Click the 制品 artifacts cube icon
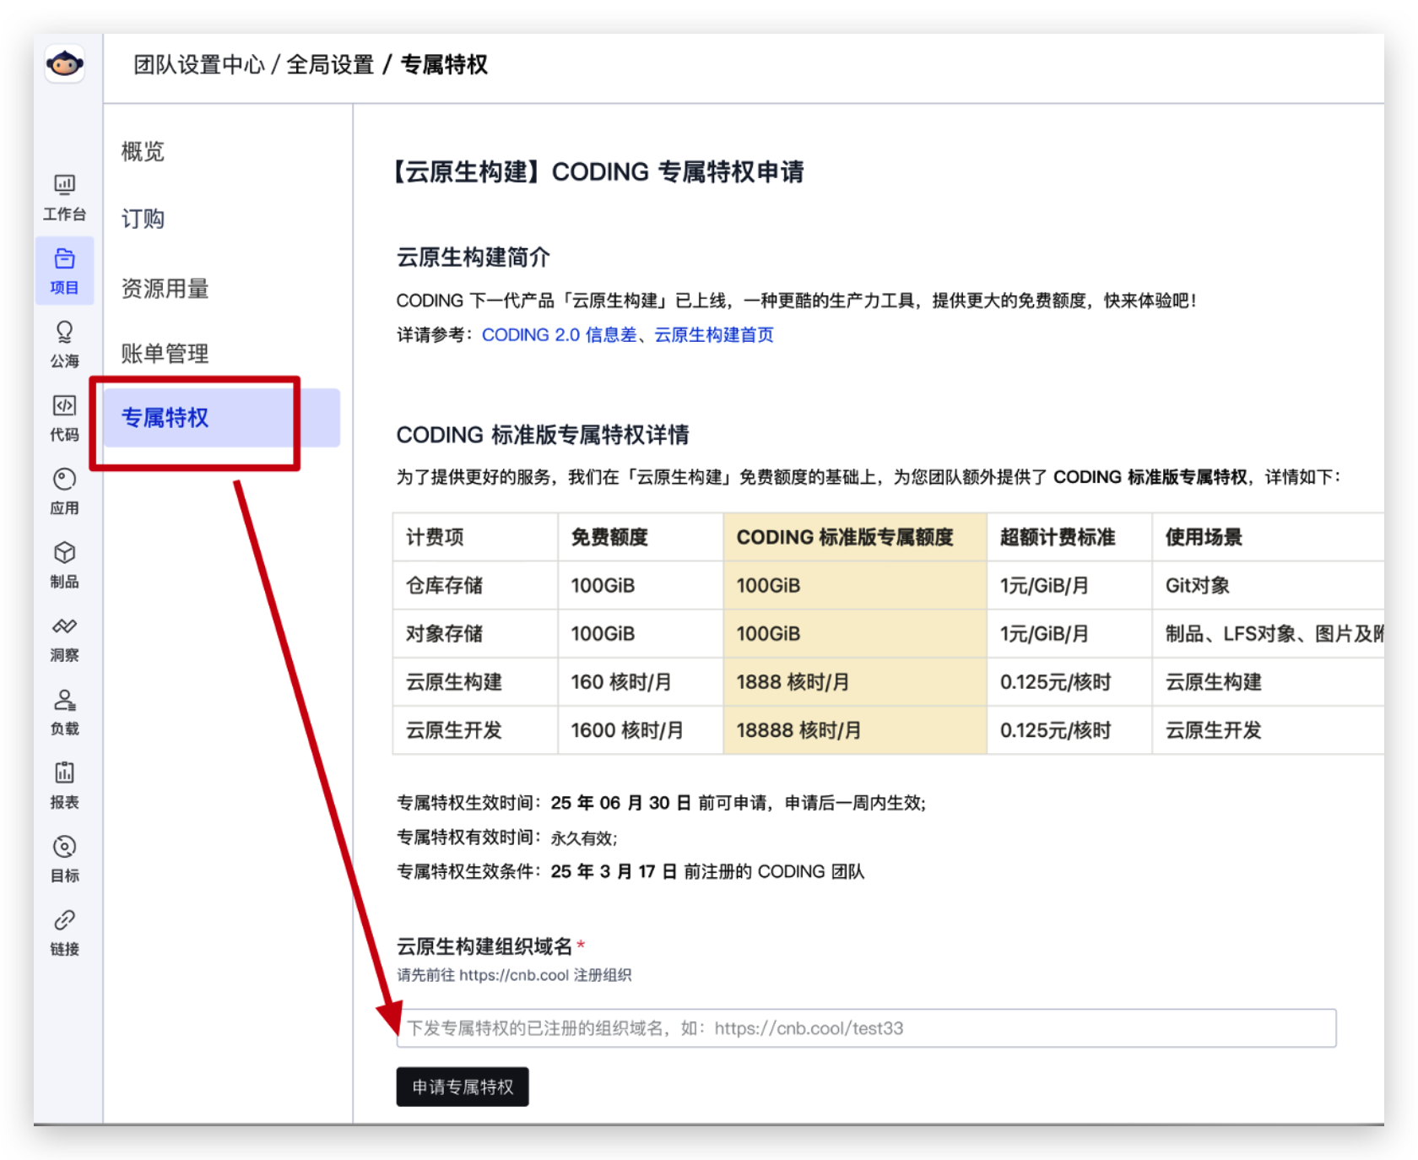1418x1160 pixels. pos(64,564)
